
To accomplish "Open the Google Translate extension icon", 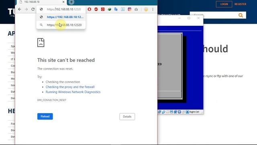I will [116, 9].
